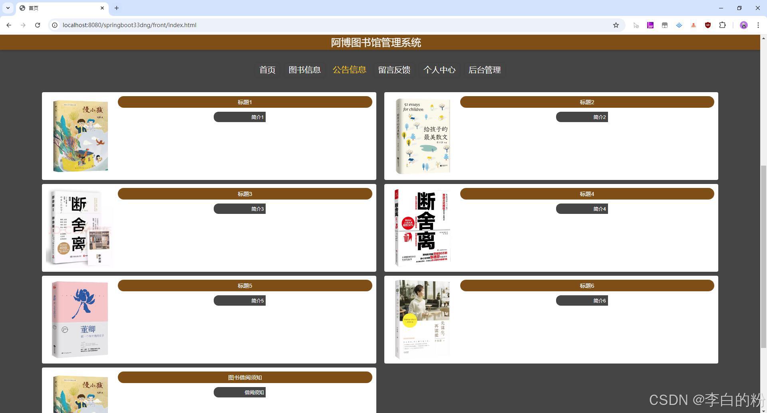Click the 简介3 label
The width and height of the screenshot is (767, 413).
tap(240, 209)
